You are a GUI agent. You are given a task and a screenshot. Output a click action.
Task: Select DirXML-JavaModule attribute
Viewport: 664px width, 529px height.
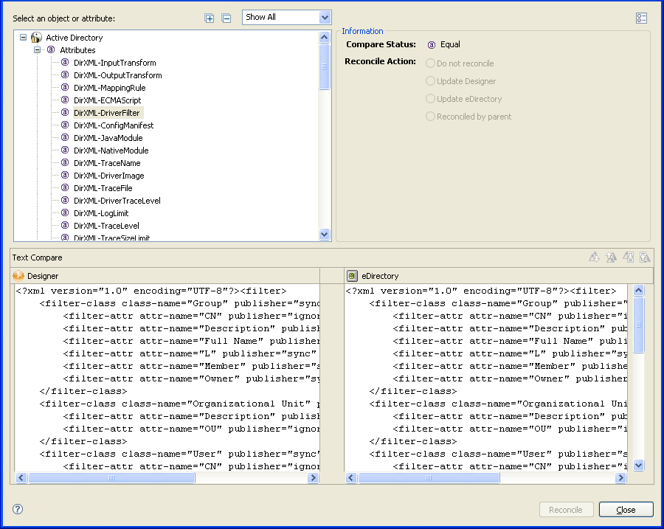pos(108,138)
